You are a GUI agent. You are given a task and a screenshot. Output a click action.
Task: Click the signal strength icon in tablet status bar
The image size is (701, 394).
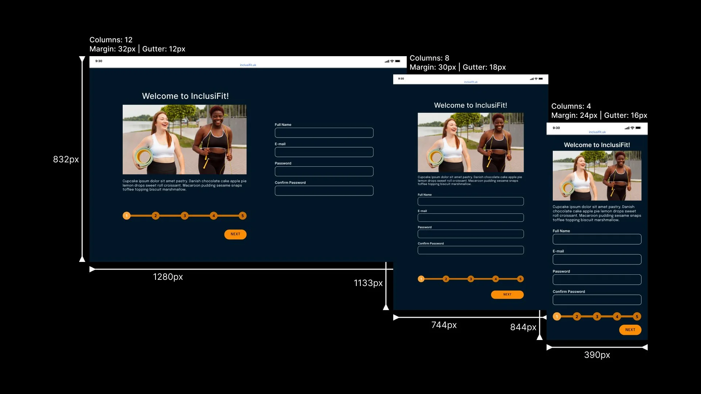[x=532, y=79]
